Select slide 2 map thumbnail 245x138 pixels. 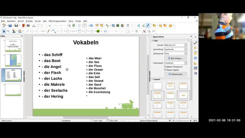click(13, 60)
